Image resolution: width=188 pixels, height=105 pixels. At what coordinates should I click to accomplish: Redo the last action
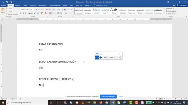point(11,2)
